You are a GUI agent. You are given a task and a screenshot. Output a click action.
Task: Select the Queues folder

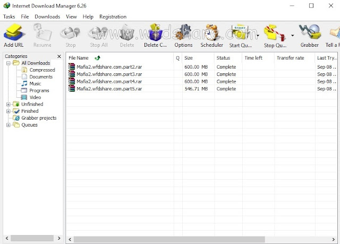point(29,125)
